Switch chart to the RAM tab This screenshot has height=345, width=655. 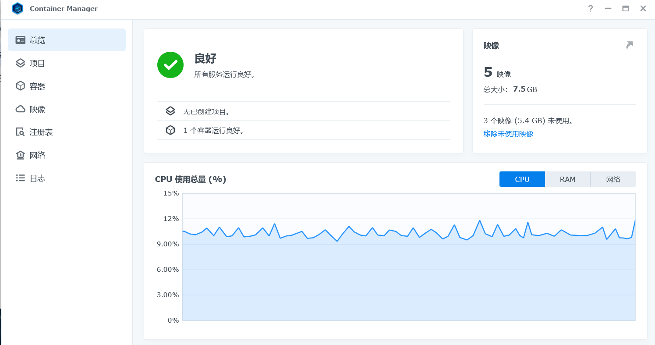click(567, 179)
